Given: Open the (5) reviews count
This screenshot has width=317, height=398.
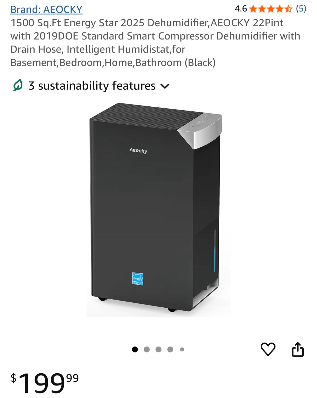Looking at the screenshot, I should pos(301,9).
